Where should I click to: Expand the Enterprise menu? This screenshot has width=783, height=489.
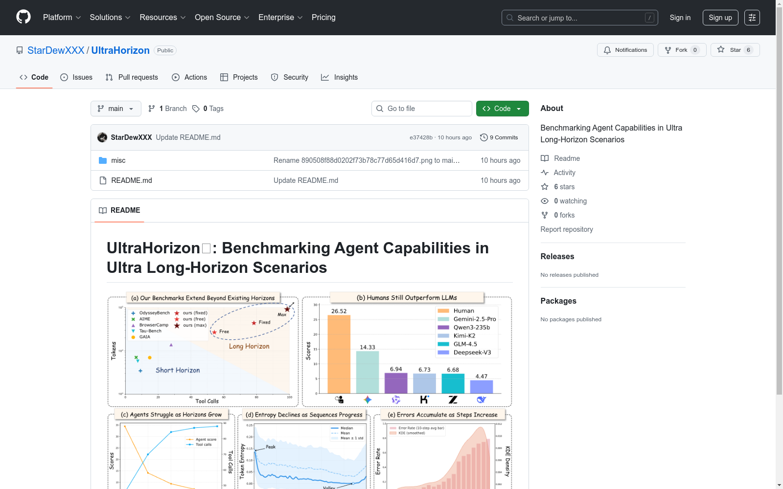coord(280,18)
